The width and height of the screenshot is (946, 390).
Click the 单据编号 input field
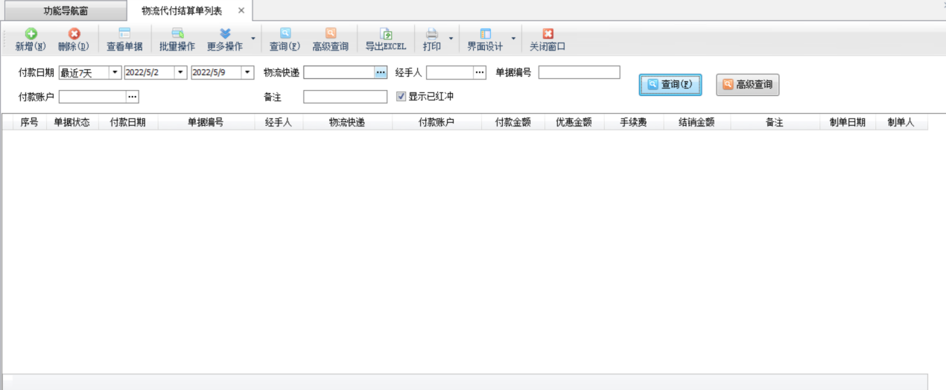click(579, 72)
